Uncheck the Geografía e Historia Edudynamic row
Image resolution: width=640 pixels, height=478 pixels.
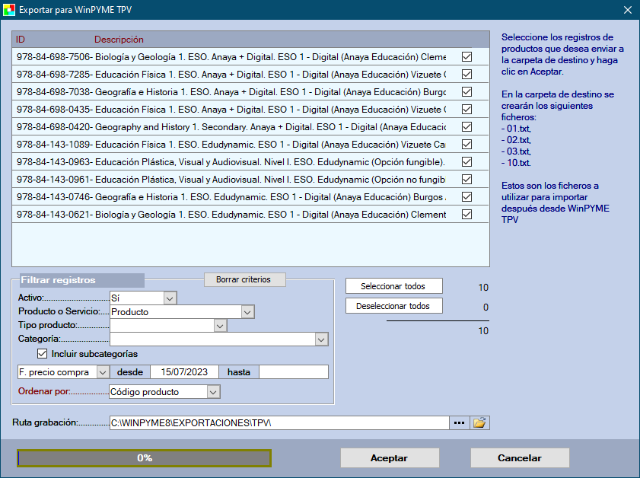(467, 197)
